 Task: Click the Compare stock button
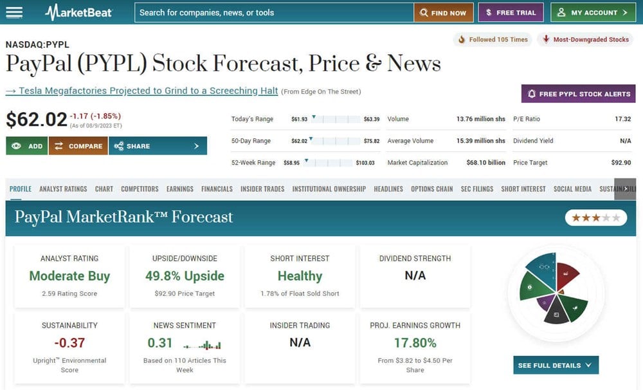[78, 145]
